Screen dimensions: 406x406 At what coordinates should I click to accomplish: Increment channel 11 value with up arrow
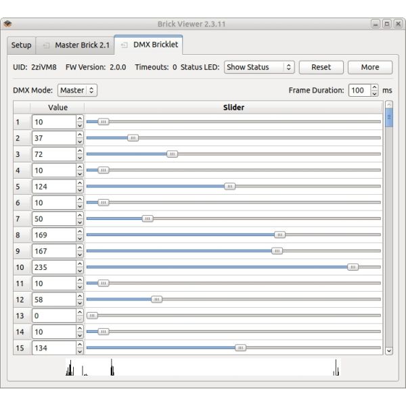[x=80, y=280]
